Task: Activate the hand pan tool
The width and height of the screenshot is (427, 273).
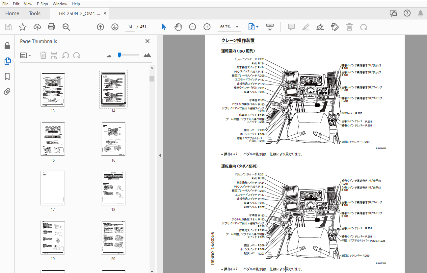Action: pyautogui.click(x=178, y=27)
